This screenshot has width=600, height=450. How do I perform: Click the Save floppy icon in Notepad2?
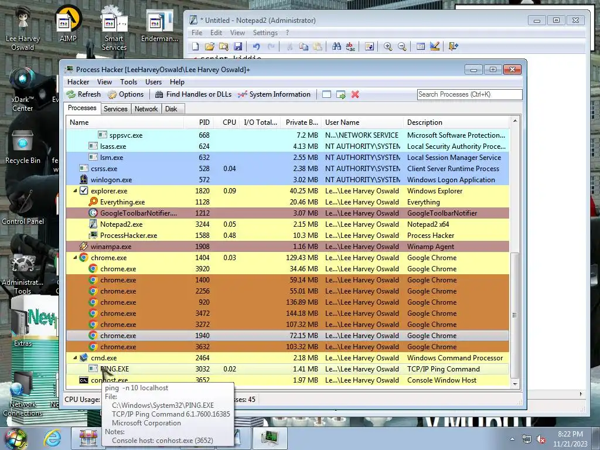[x=238, y=47]
